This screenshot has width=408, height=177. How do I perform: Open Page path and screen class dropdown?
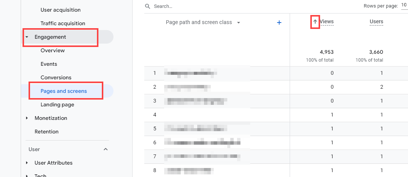239,23
